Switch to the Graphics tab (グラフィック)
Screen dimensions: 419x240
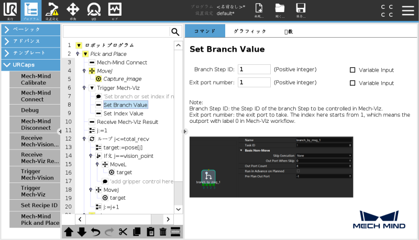pos(250,31)
